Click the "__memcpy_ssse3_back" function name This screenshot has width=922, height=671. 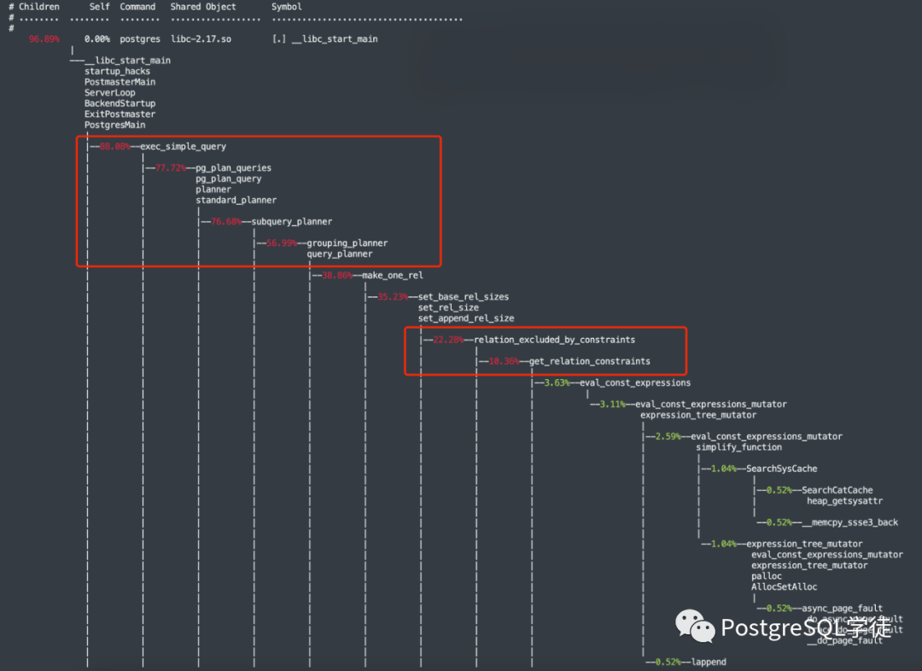coord(849,522)
